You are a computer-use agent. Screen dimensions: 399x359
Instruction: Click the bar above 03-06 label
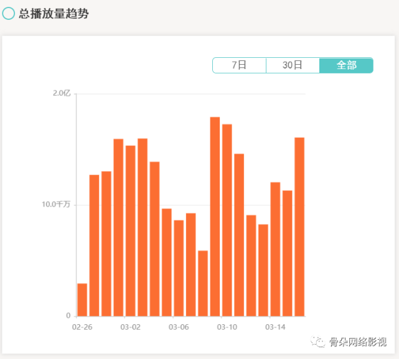tap(179, 268)
